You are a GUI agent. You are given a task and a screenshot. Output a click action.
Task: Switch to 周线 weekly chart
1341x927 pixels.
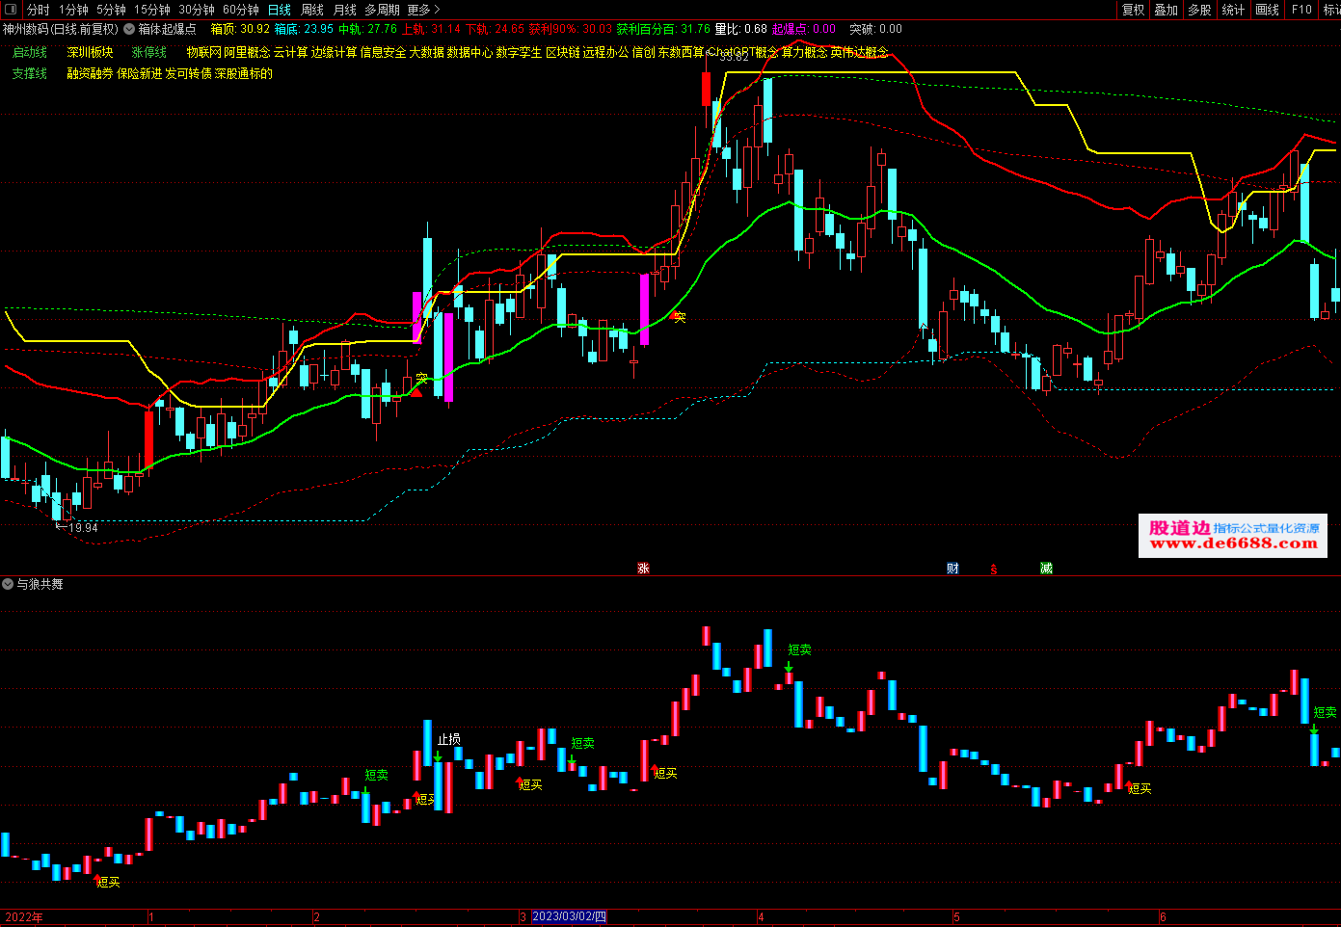[x=312, y=10]
